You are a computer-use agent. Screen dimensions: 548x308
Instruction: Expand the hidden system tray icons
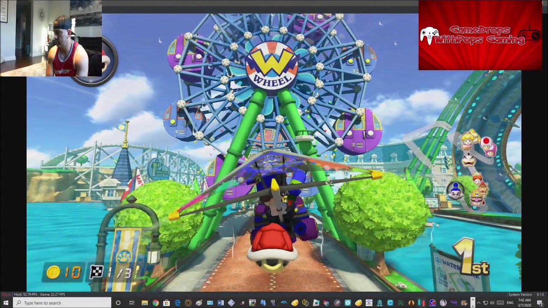(479, 303)
